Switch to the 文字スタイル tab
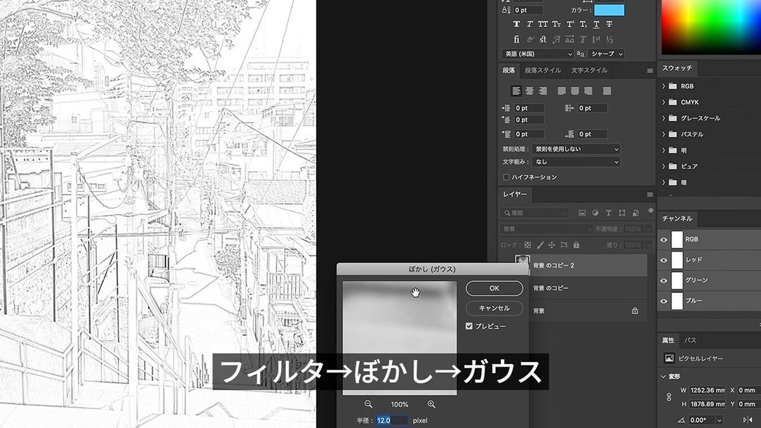The image size is (761, 428). [x=589, y=70]
